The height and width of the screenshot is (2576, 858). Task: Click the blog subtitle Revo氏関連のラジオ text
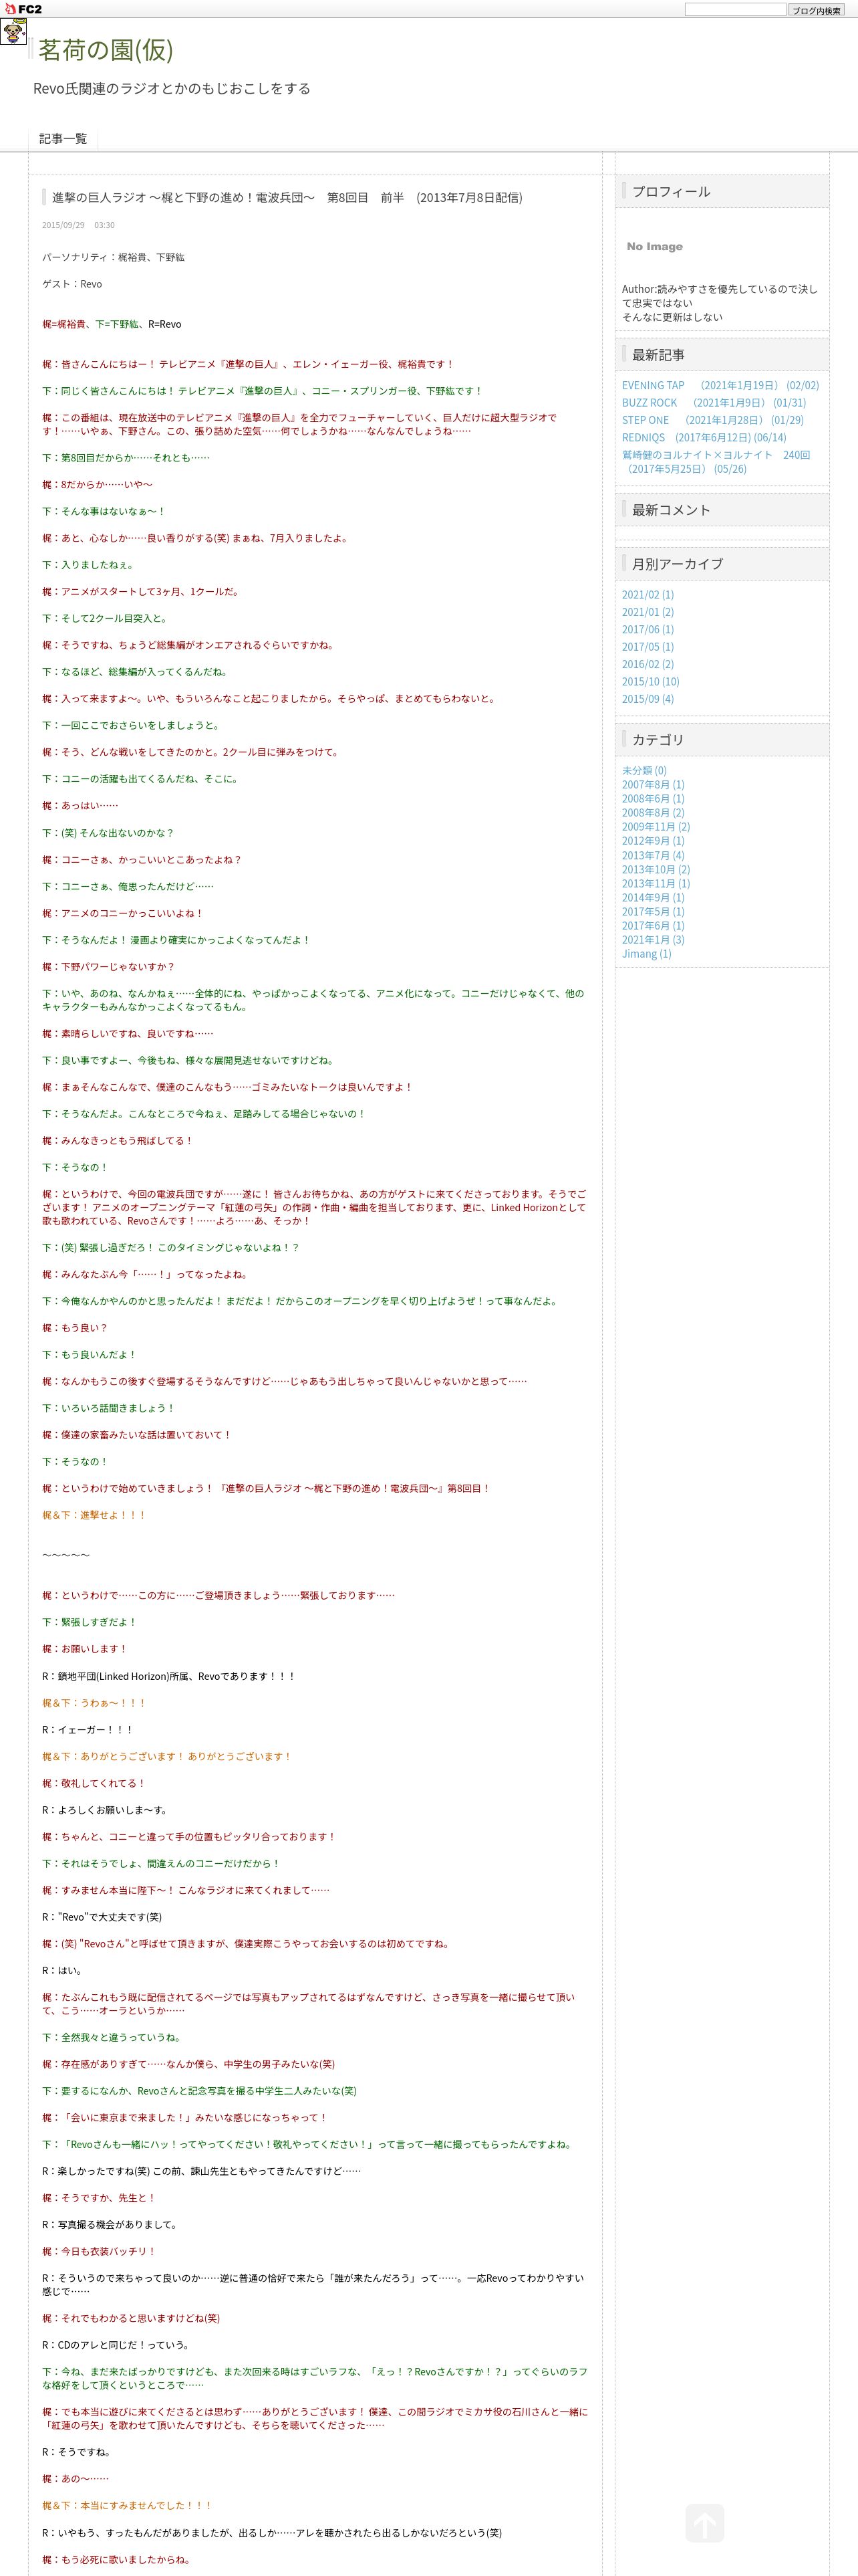click(172, 88)
